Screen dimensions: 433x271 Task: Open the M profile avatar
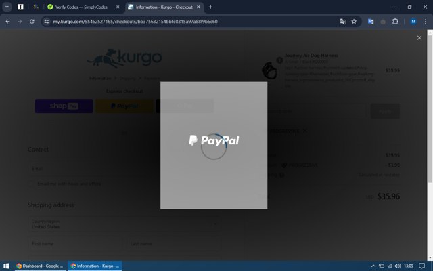point(413,22)
